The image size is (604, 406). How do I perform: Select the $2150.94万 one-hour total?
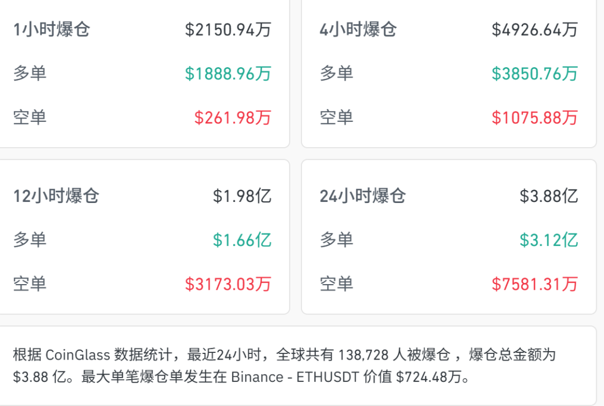point(228,30)
